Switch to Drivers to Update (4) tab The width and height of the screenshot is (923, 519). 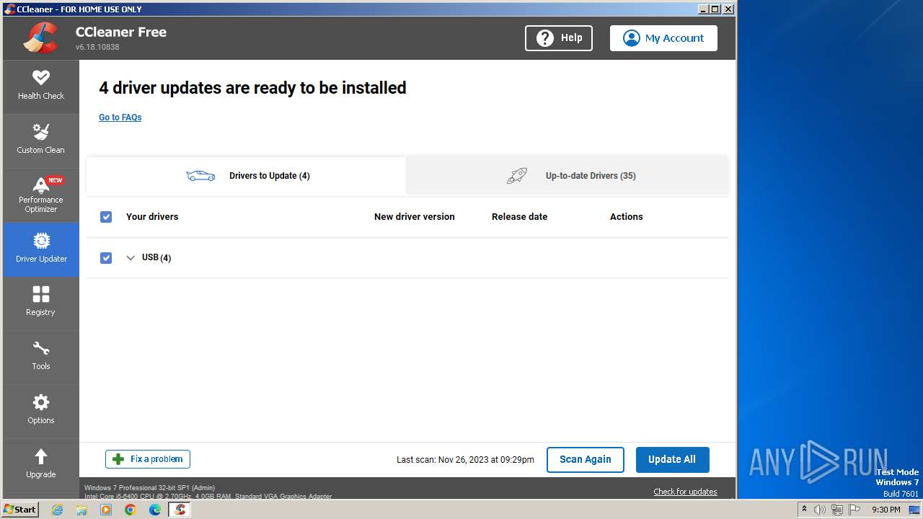(246, 176)
